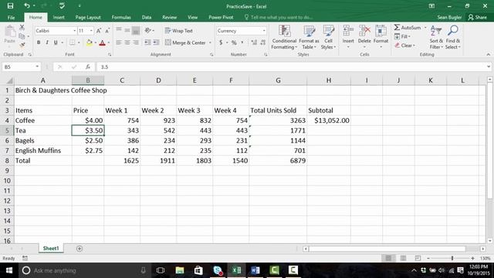Decrease font size with the small A icon
The height and width of the screenshot is (278, 494).
[107, 31]
